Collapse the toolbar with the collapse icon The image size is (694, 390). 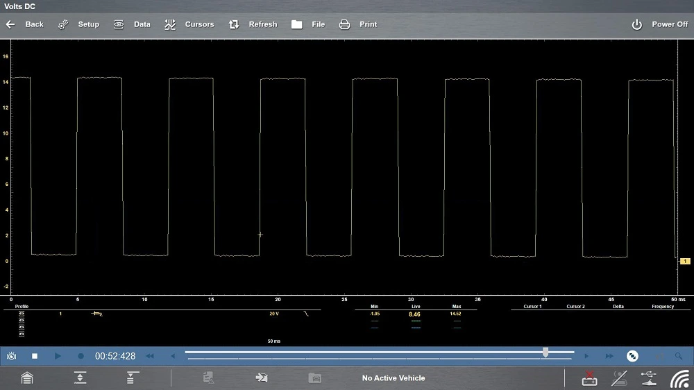pyautogui.click(x=130, y=378)
